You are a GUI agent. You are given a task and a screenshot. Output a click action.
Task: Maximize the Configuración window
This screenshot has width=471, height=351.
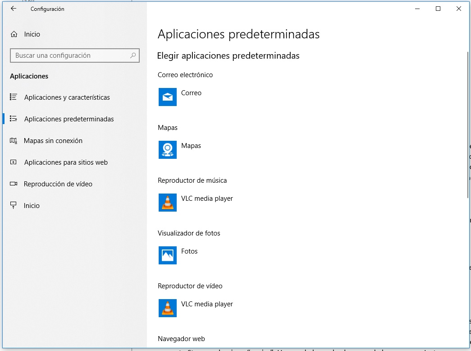(438, 9)
